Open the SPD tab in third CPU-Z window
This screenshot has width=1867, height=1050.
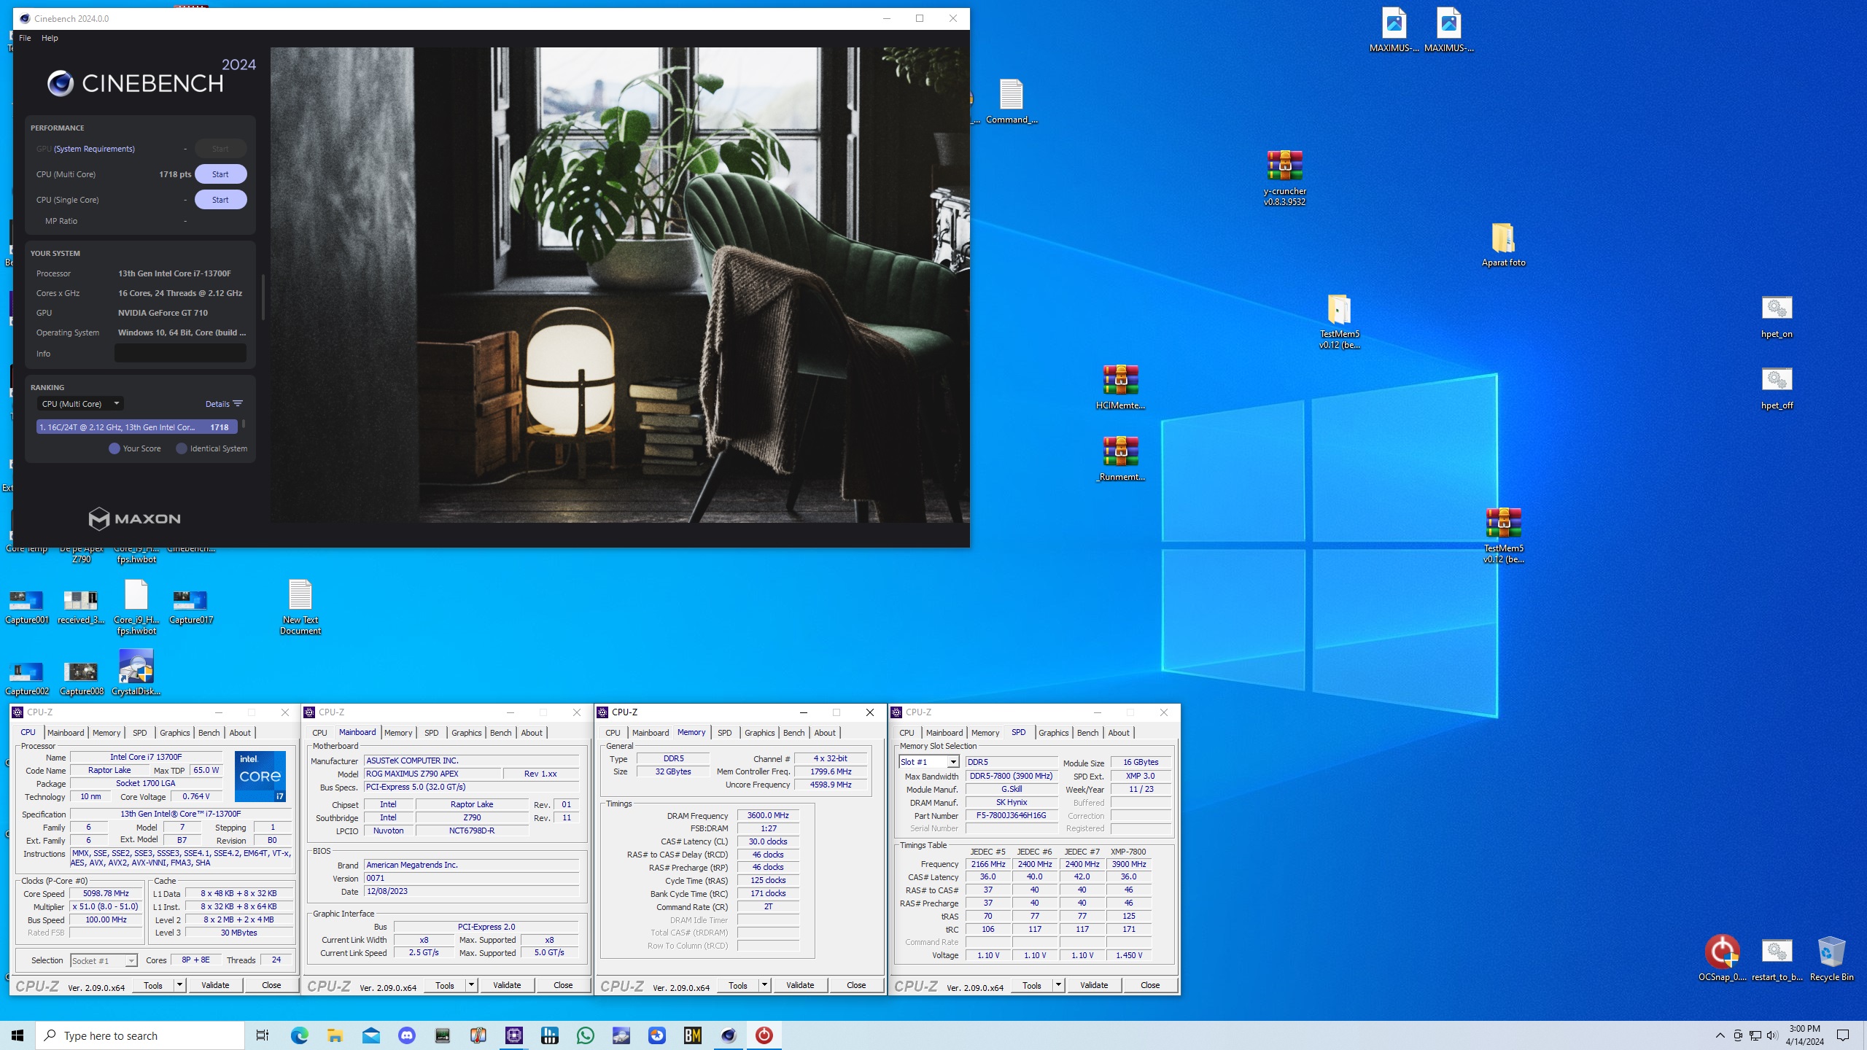[x=724, y=733]
